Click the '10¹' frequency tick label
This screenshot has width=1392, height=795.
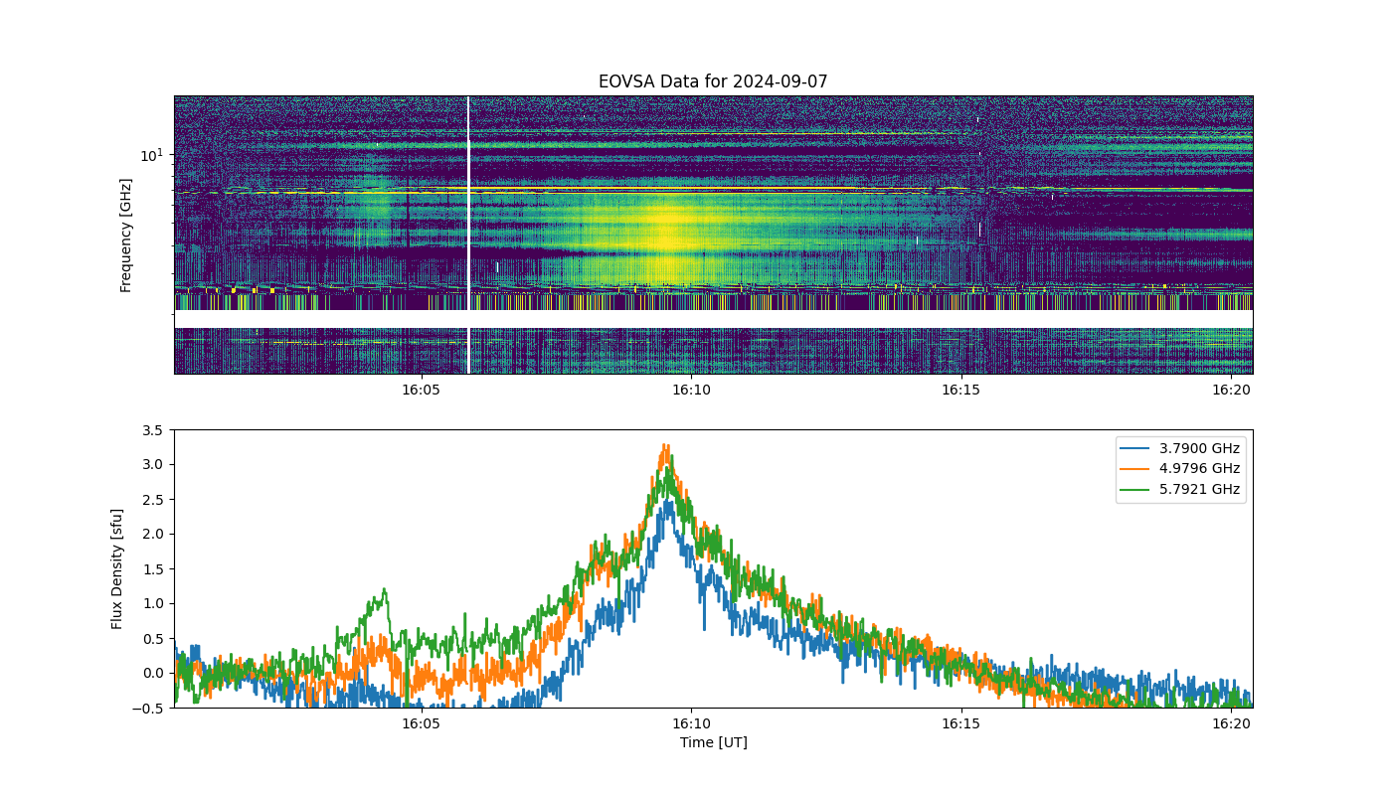tap(151, 154)
